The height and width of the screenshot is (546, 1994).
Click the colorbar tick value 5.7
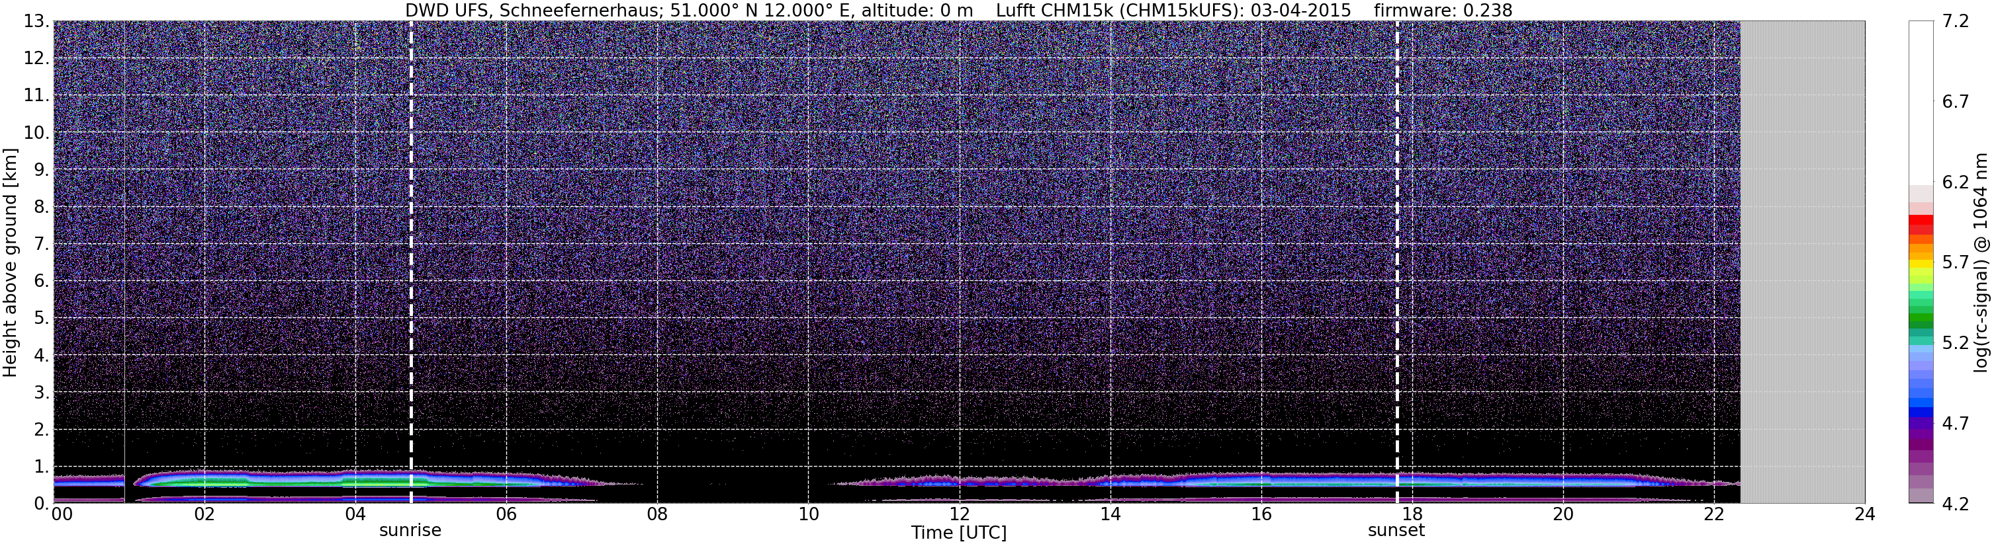(1956, 263)
